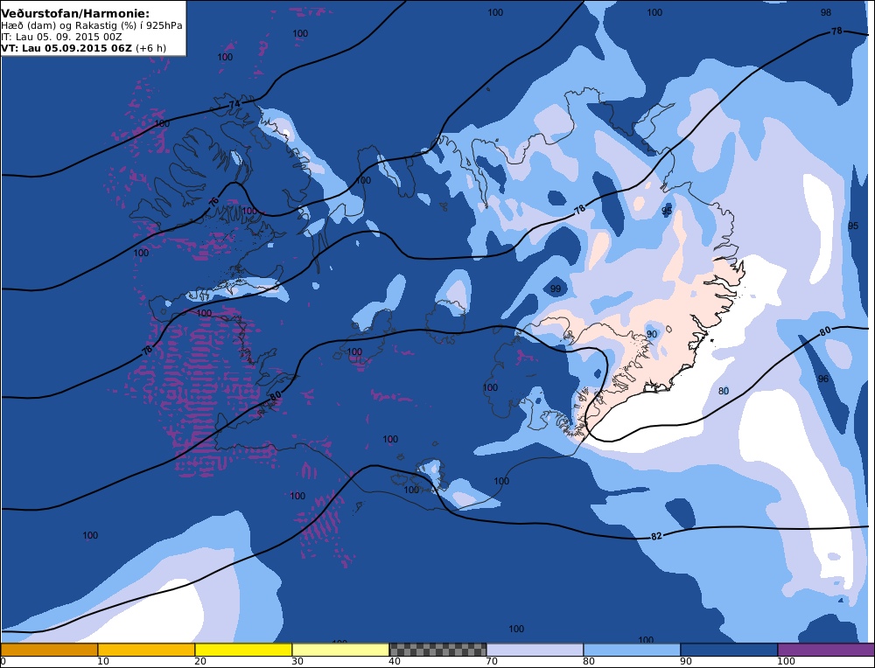
Task: Click the legend tick label "40"
Action: pos(394,661)
